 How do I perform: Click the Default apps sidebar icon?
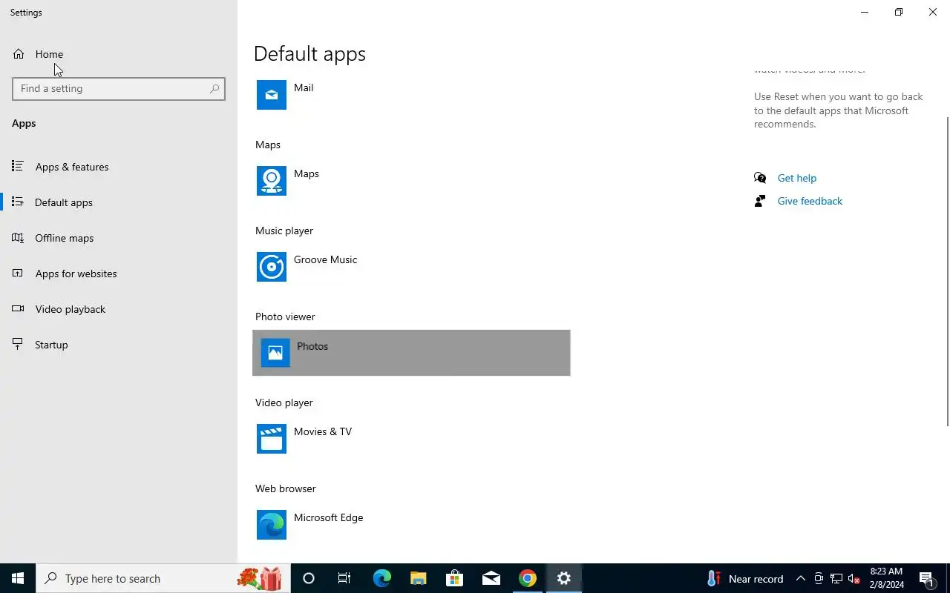18,202
